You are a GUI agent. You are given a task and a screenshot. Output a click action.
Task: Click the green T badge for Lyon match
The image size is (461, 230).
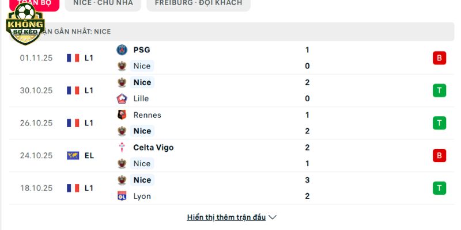(x=440, y=188)
